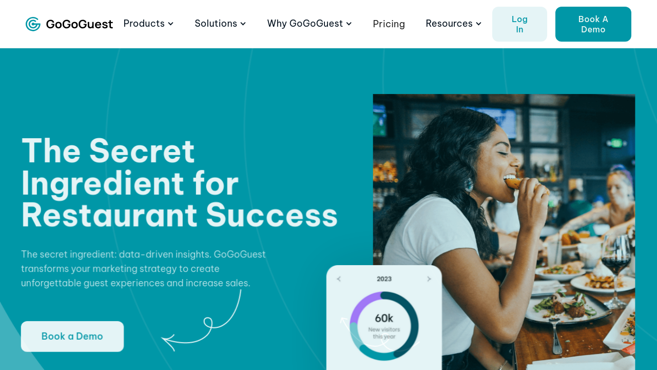Go to previous year in chart widget
This screenshot has height=370, width=657.
339,279
